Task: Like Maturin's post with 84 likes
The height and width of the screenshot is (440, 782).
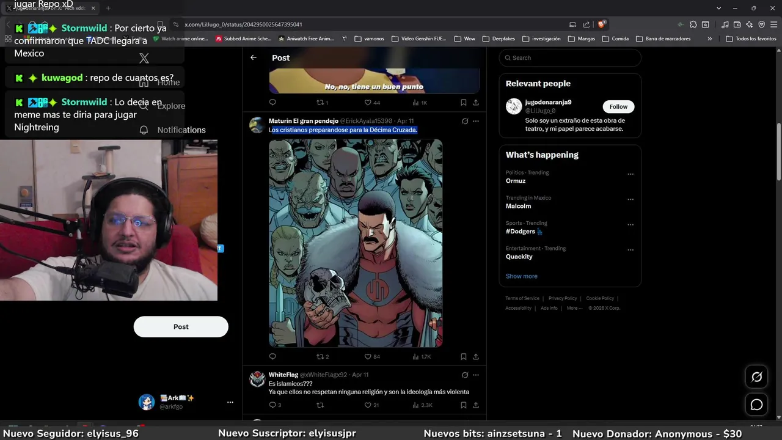Action: click(372, 356)
